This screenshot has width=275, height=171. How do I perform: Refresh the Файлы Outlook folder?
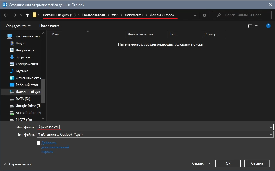[x=204, y=15]
